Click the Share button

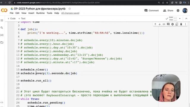[x=168, y=11]
